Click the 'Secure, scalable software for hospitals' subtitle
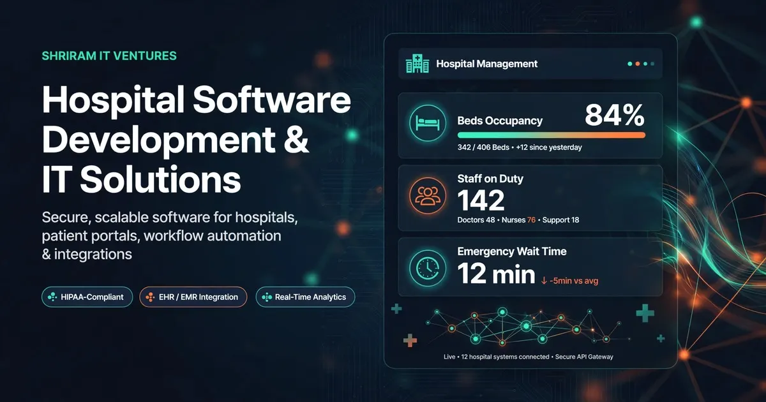Image resolution: width=766 pixels, height=402 pixels. click(170, 235)
